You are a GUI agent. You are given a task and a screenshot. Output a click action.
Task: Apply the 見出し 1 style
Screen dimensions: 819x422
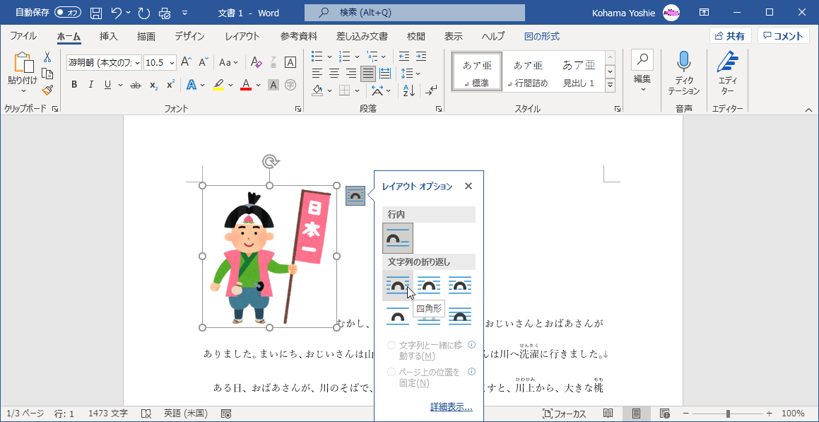(579, 73)
